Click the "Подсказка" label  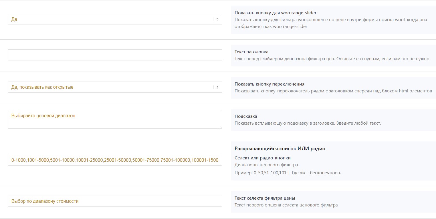pos(246,116)
